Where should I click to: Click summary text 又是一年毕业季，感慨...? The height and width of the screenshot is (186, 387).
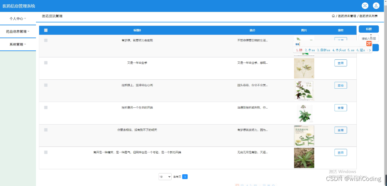[x=252, y=63]
